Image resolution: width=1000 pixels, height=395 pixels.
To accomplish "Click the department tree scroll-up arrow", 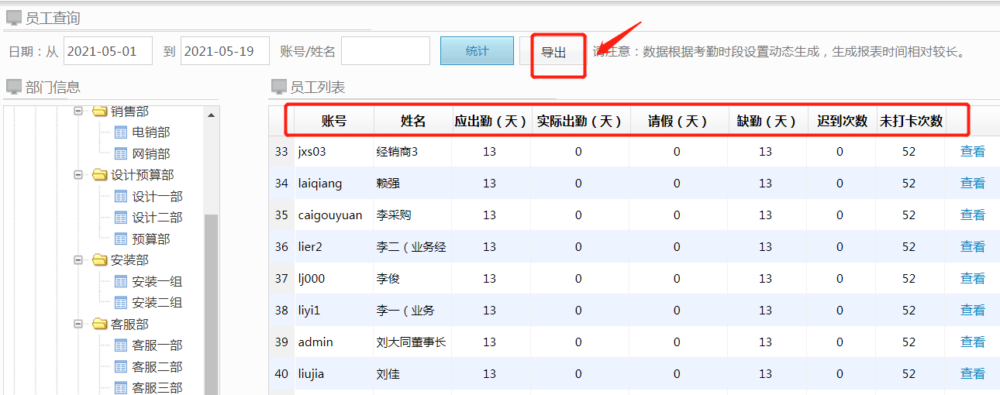I will (211, 115).
